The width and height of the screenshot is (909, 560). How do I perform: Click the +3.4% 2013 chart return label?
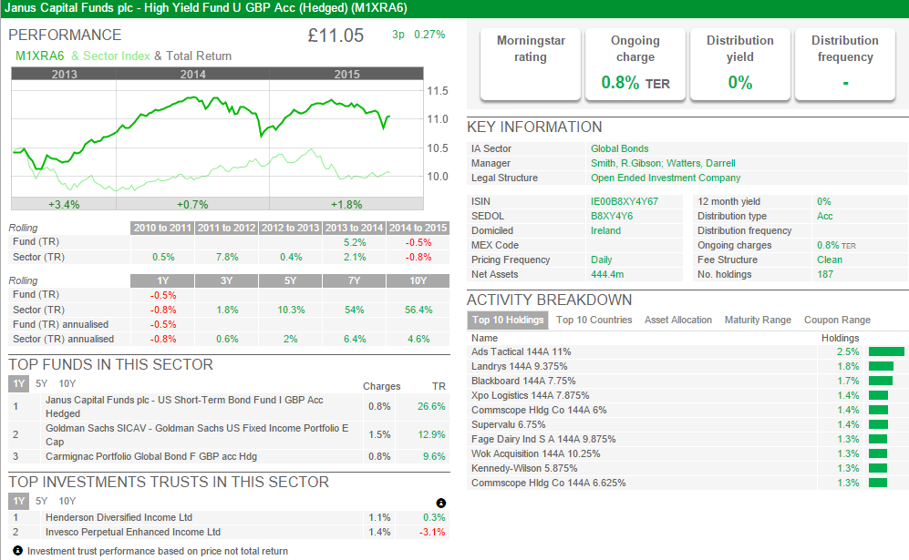(x=64, y=205)
